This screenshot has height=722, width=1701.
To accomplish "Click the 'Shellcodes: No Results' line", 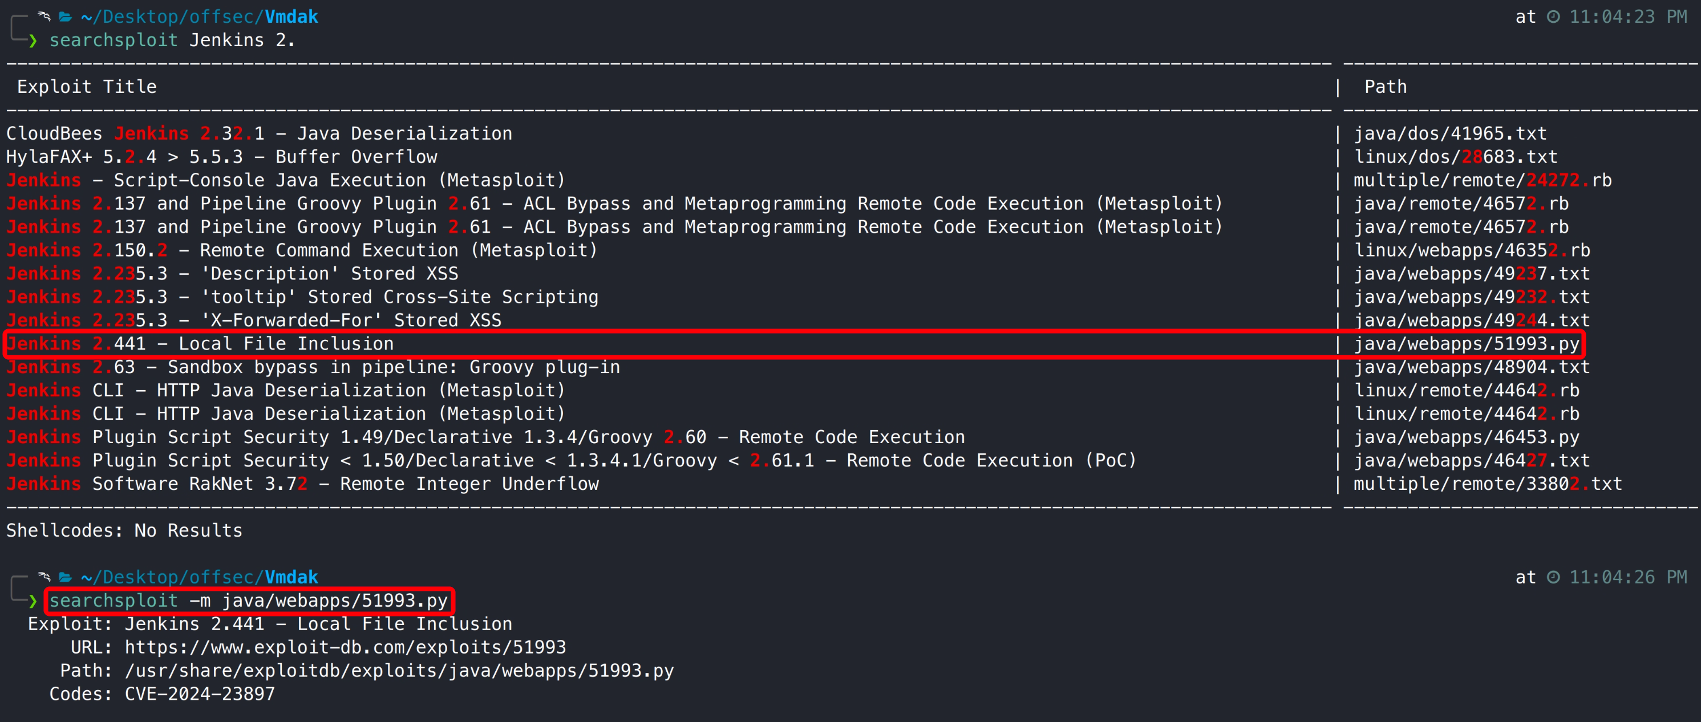I will 124,530.
